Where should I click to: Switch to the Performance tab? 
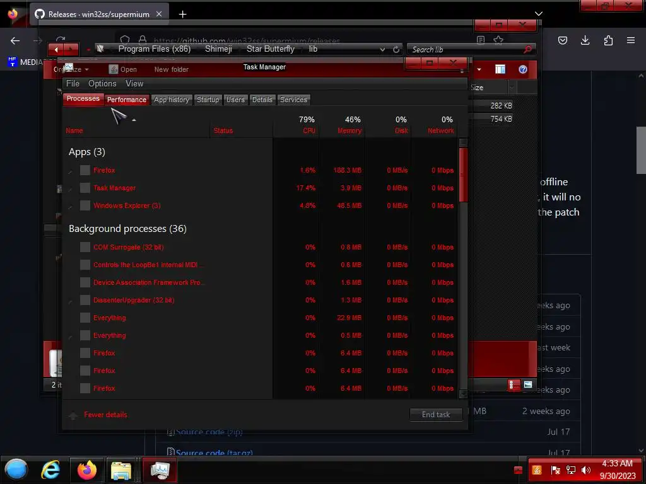(126, 100)
